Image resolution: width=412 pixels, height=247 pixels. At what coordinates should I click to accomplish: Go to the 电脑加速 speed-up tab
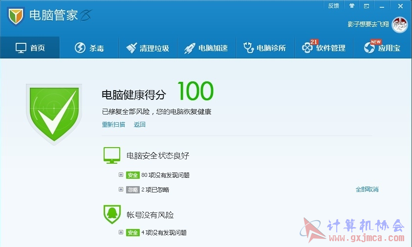(207, 48)
